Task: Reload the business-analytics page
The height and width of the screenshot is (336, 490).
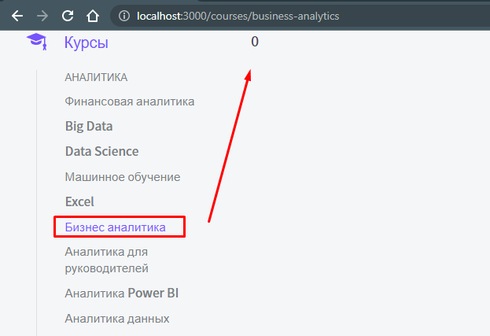Action: pos(68,16)
